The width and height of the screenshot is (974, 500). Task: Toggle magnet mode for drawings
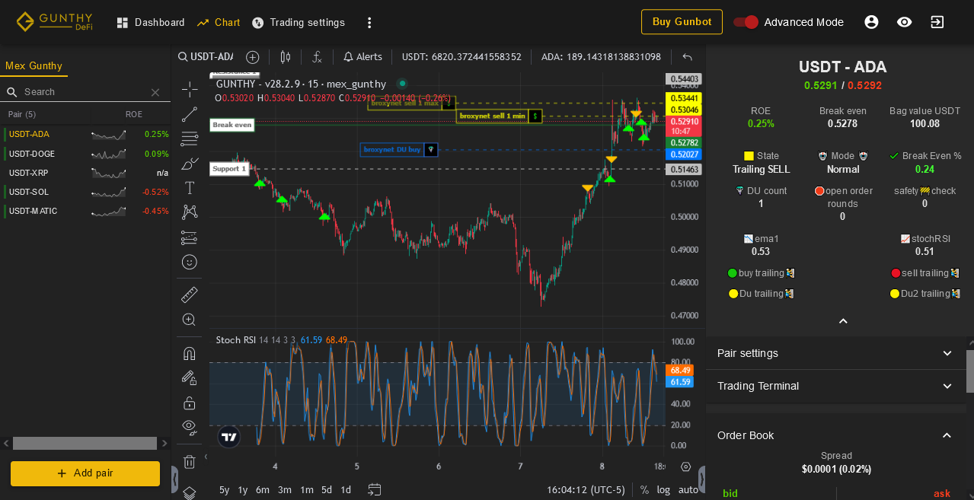pyautogui.click(x=190, y=353)
